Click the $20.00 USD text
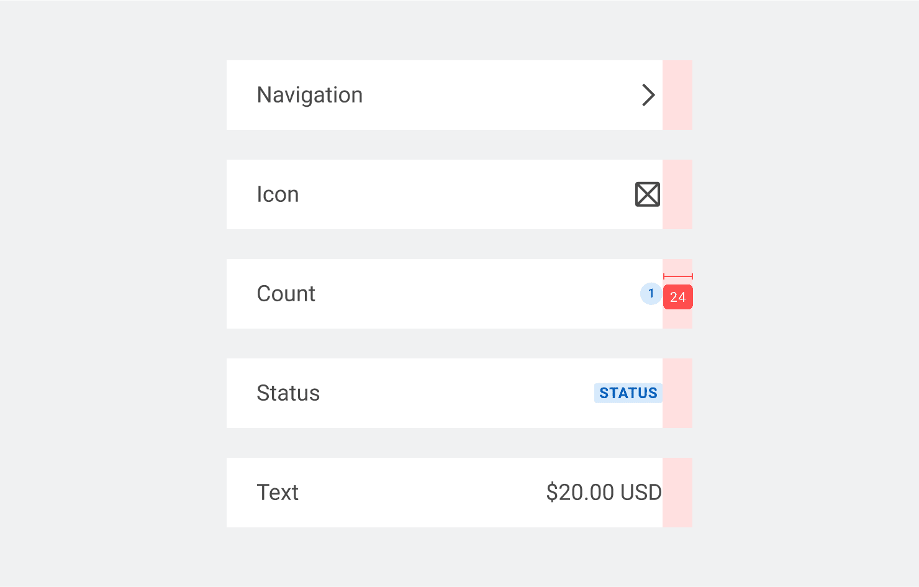Viewport: 919px width, 587px height. (x=604, y=493)
